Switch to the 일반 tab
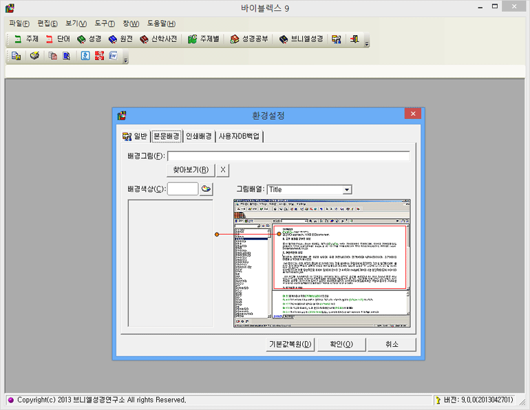 (135, 136)
